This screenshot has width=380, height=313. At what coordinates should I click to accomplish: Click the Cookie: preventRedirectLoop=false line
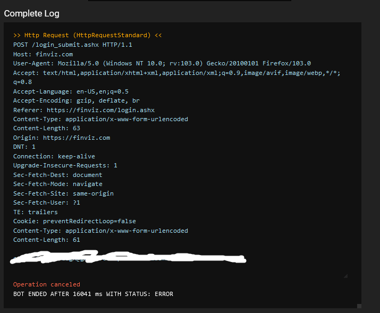[74, 221]
